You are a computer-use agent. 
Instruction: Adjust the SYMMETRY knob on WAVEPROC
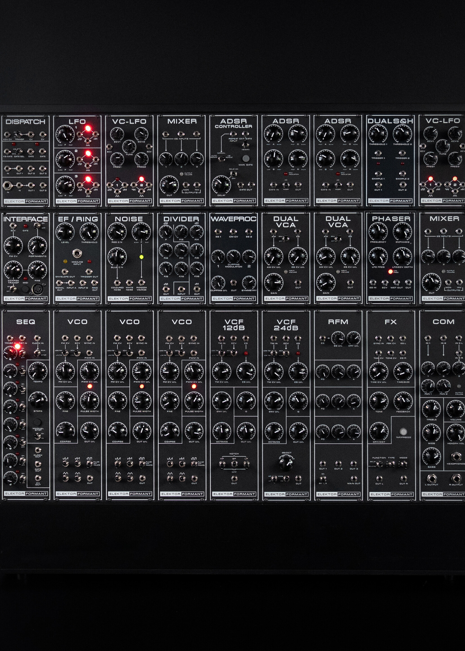tap(249, 283)
